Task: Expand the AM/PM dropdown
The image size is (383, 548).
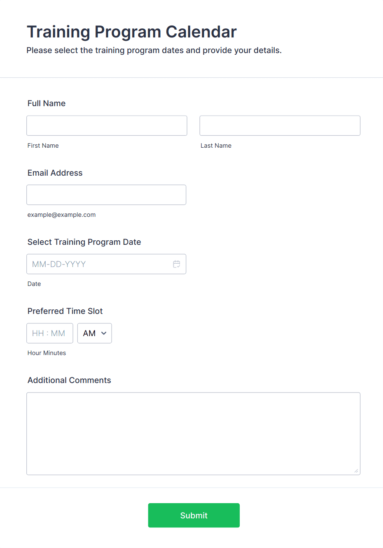Action: (x=95, y=333)
